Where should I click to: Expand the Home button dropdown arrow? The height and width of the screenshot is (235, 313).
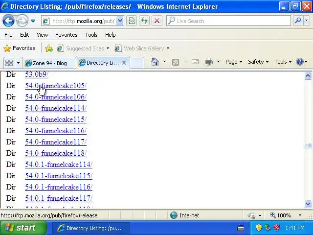point(164,62)
